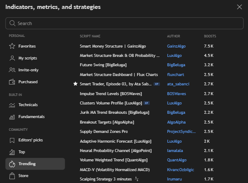Click the Invite-only people icon
248x183 pixels.
pyautogui.click(x=12, y=70)
